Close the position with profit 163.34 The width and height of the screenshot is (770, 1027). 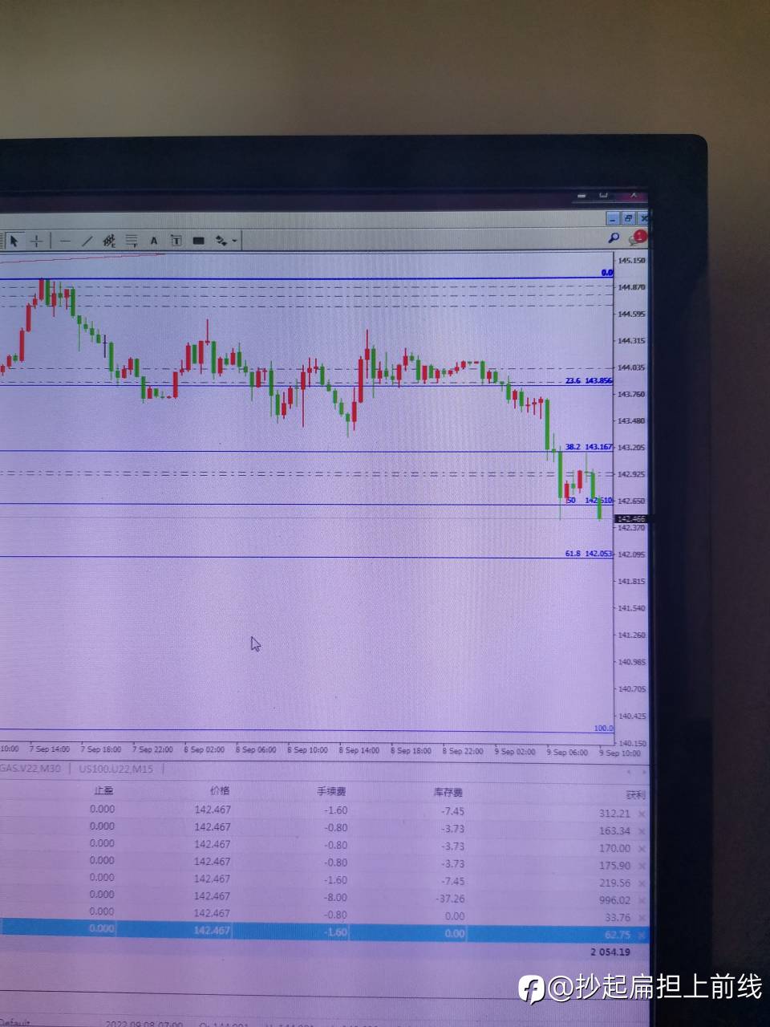tap(641, 831)
